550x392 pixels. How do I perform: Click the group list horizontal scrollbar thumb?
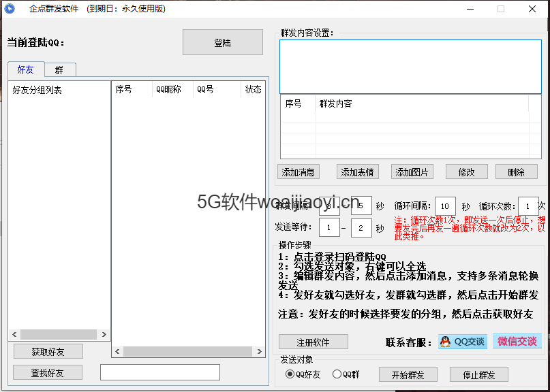[x=58, y=335]
